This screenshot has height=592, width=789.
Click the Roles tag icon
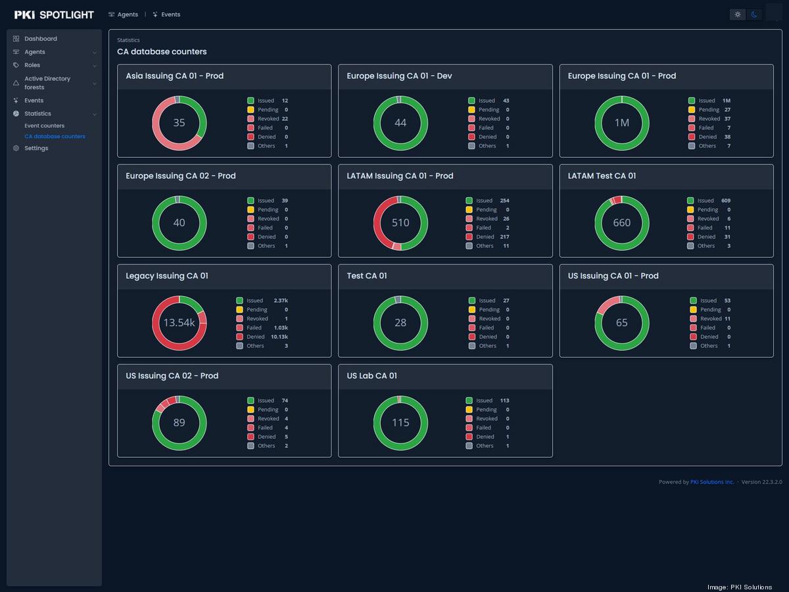point(16,65)
